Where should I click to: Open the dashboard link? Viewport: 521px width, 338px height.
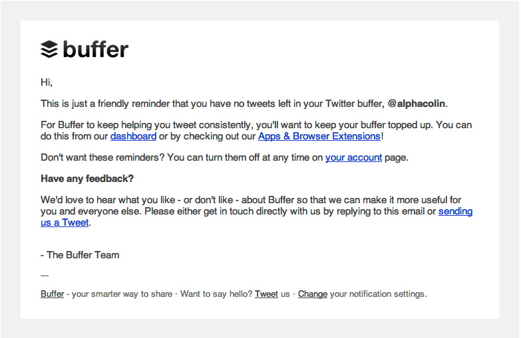coord(133,136)
